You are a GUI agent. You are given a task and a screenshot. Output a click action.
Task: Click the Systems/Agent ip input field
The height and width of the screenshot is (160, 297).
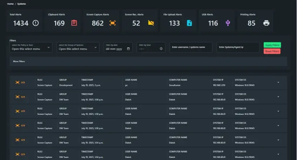[x=238, y=47]
